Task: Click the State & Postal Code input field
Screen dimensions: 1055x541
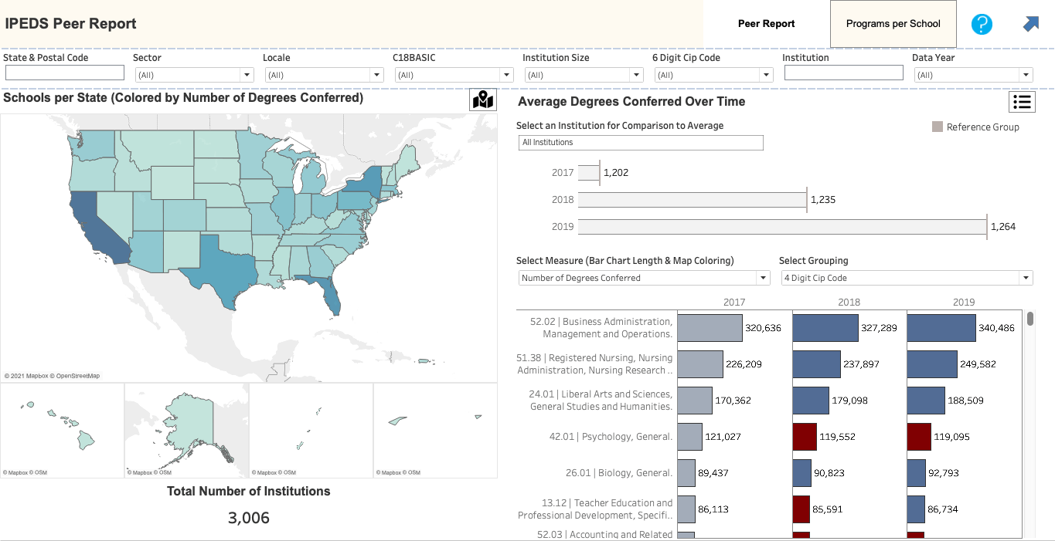Action: 65,73
